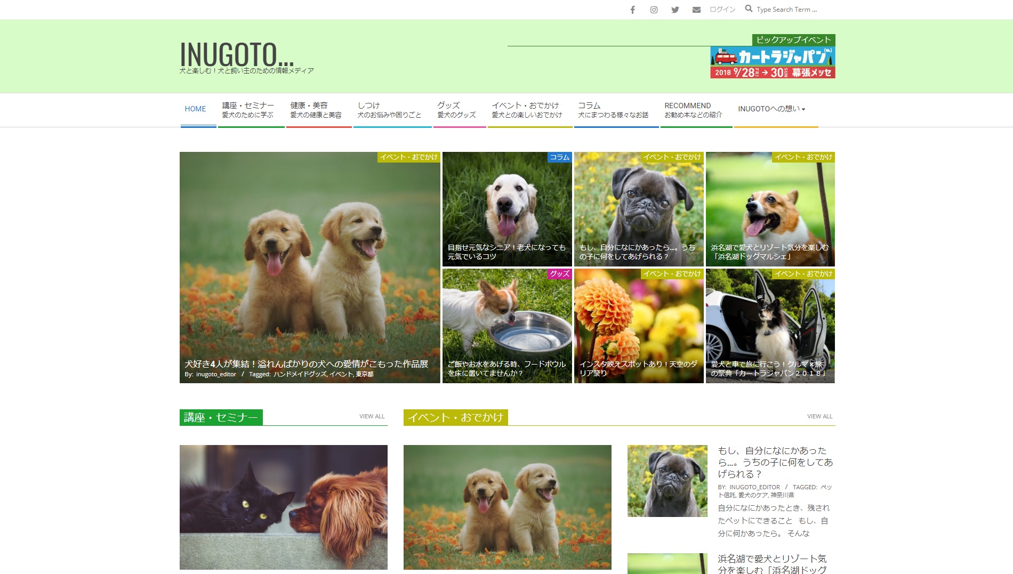Click the magnifying glass search icon
Screen dimensions: 1013x574
coord(749,9)
